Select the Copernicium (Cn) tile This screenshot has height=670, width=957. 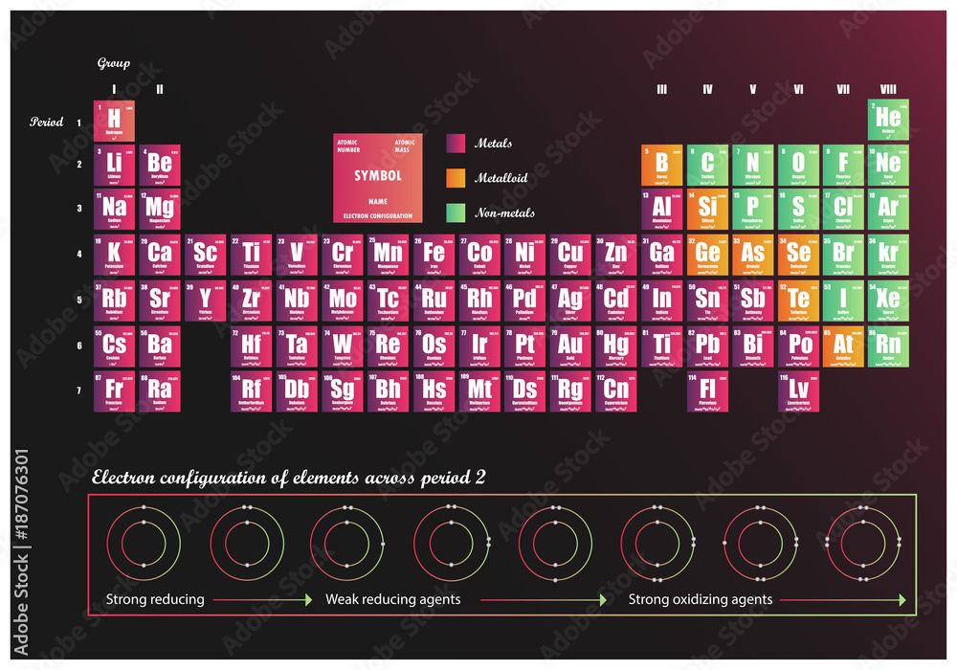coord(615,391)
